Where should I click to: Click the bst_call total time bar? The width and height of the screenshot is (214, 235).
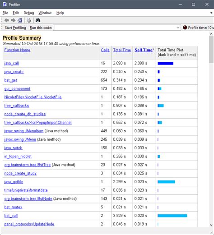(x=172, y=216)
